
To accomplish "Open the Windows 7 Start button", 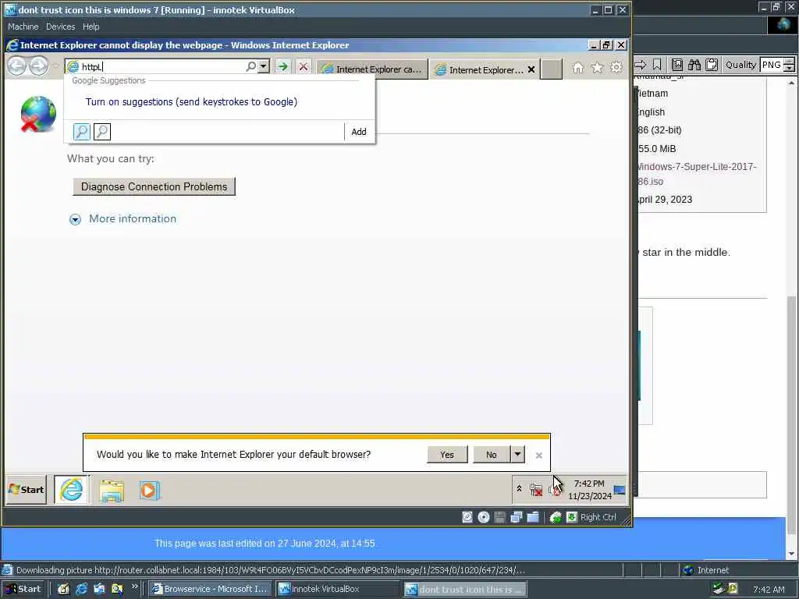I will pos(26,490).
